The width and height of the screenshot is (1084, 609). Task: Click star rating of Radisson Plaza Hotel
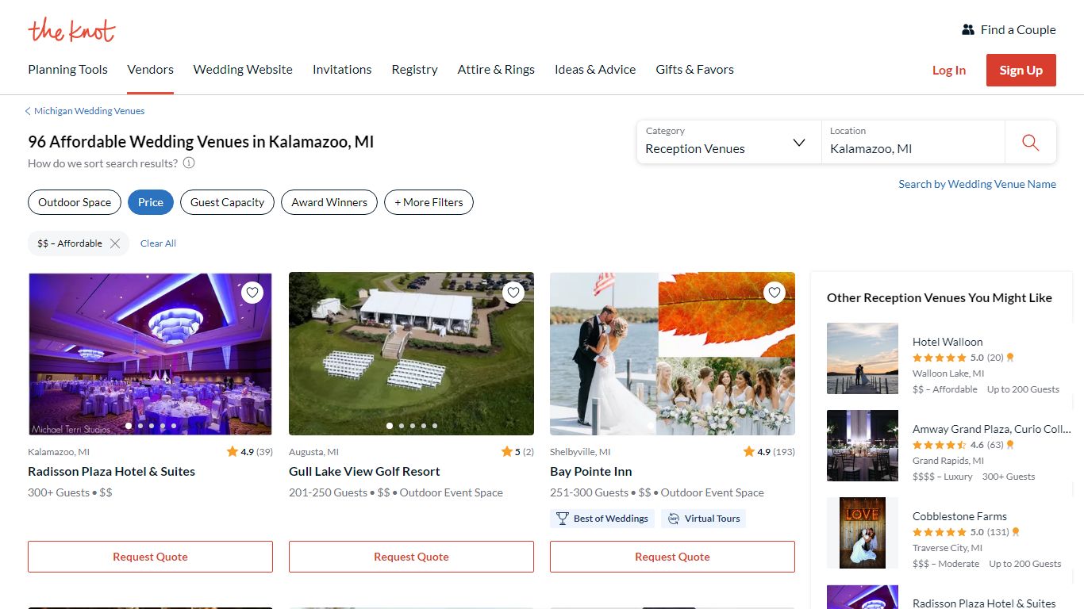coord(249,452)
